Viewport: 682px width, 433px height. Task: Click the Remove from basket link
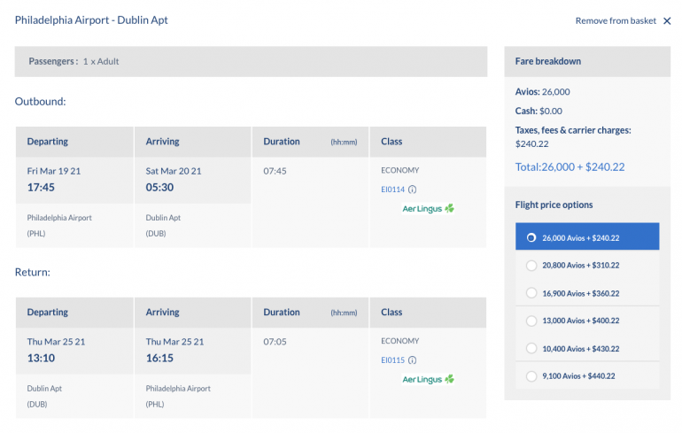click(616, 21)
